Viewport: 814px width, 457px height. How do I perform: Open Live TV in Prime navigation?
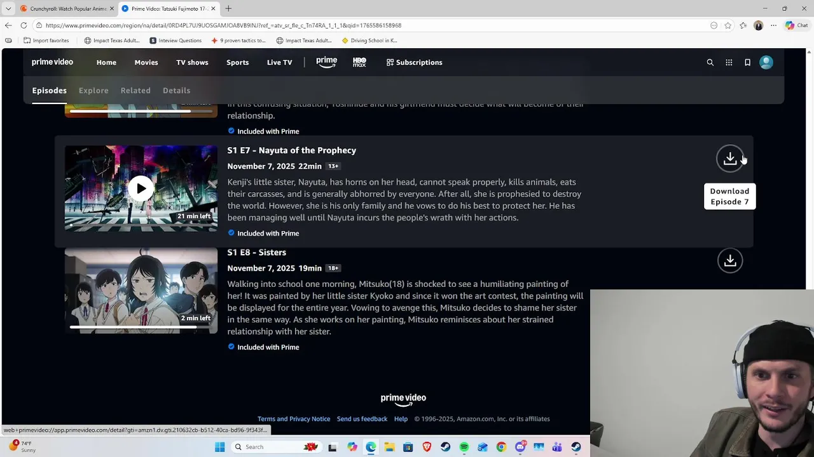pyautogui.click(x=280, y=62)
